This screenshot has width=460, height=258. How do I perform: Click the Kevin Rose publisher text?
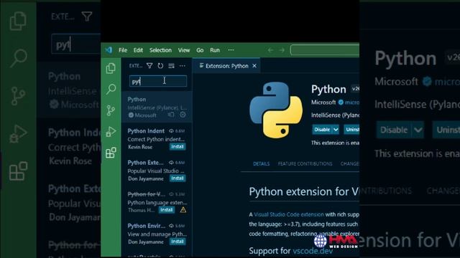click(x=140, y=147)
